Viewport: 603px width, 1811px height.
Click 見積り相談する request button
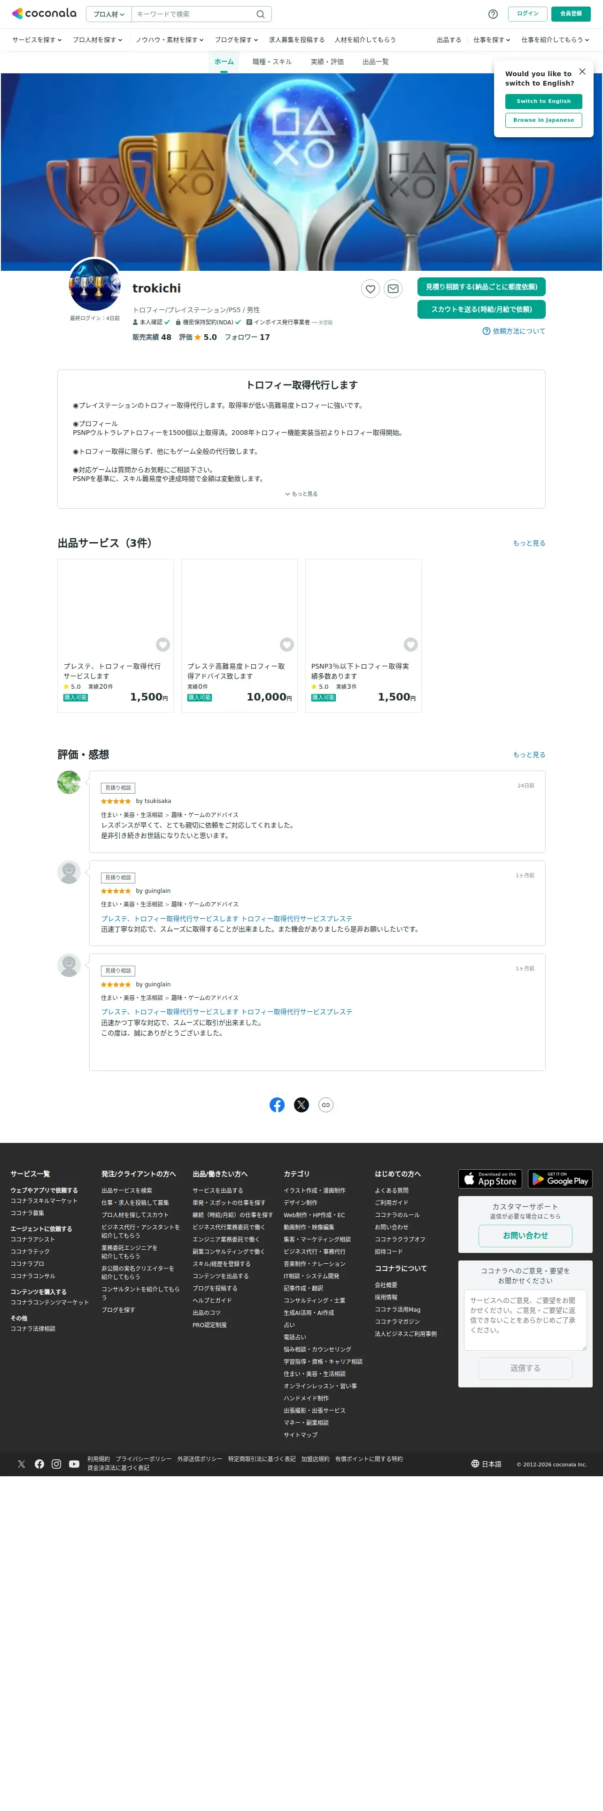click(481, 287)
